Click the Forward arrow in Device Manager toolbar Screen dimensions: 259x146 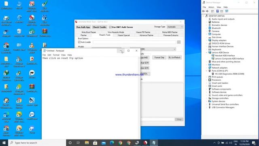[x=207, y=11]
